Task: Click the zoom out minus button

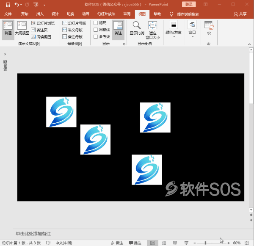Action: point(195,243)
